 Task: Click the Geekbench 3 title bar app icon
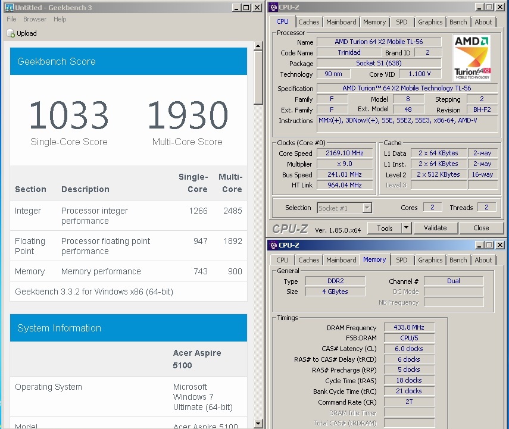pyautogui.click(x=10, y=8)
